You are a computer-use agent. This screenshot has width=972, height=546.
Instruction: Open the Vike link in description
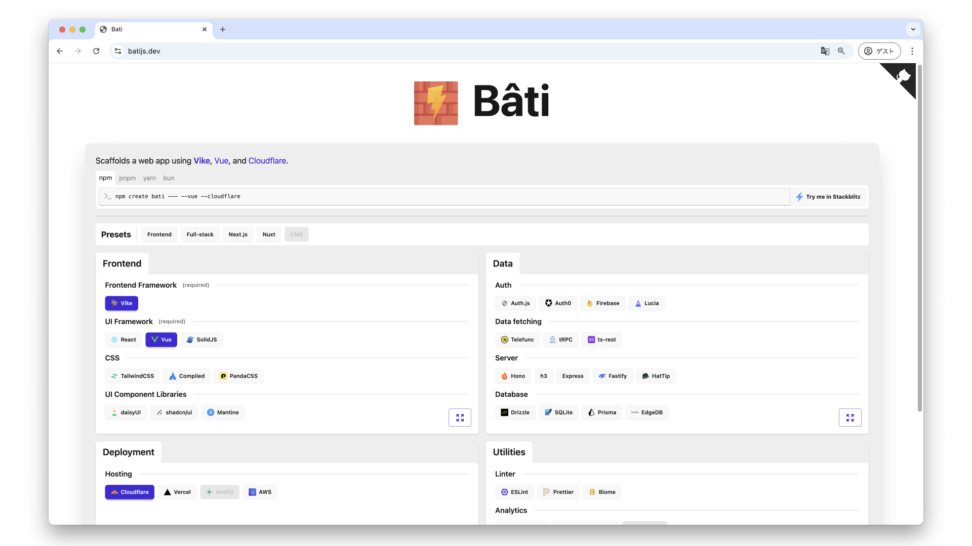(x=201, y=161)
